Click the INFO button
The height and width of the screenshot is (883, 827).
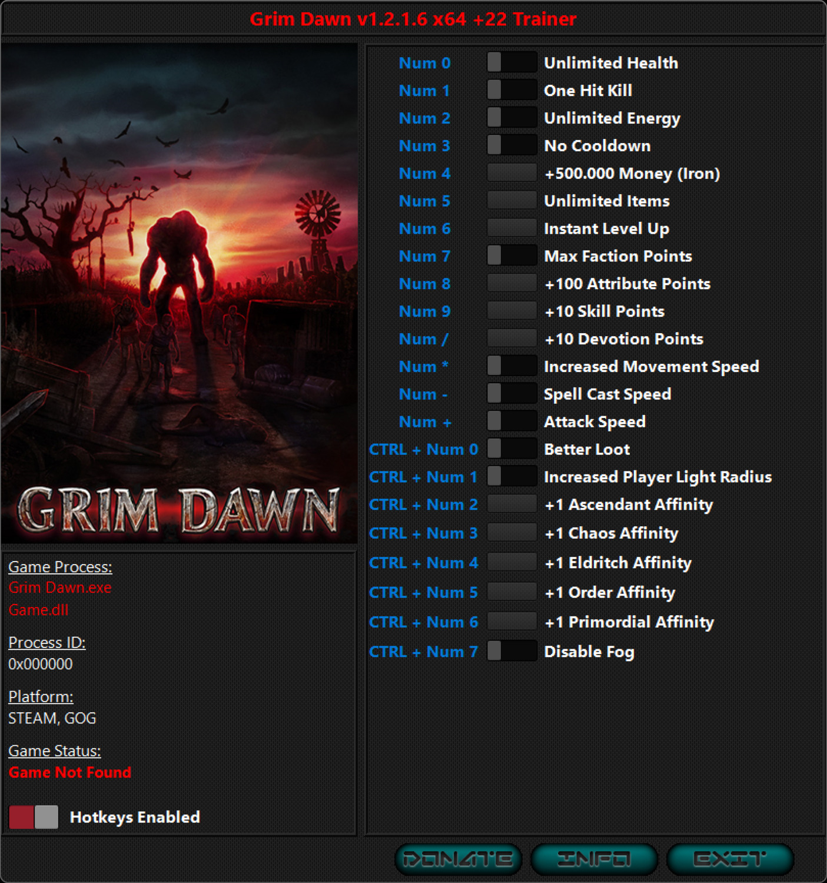594,859
